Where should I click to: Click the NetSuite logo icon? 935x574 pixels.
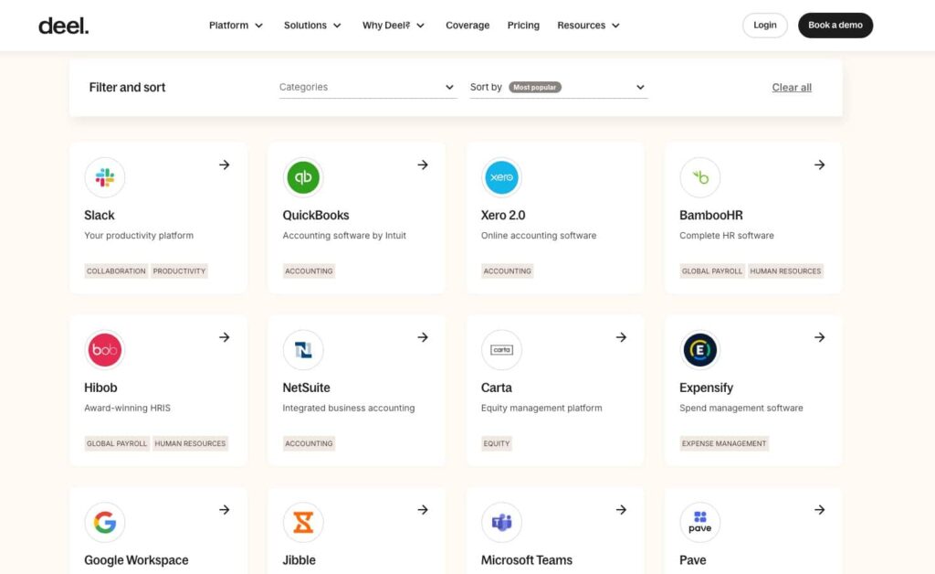pyautogui.click(x=303, y=350)
